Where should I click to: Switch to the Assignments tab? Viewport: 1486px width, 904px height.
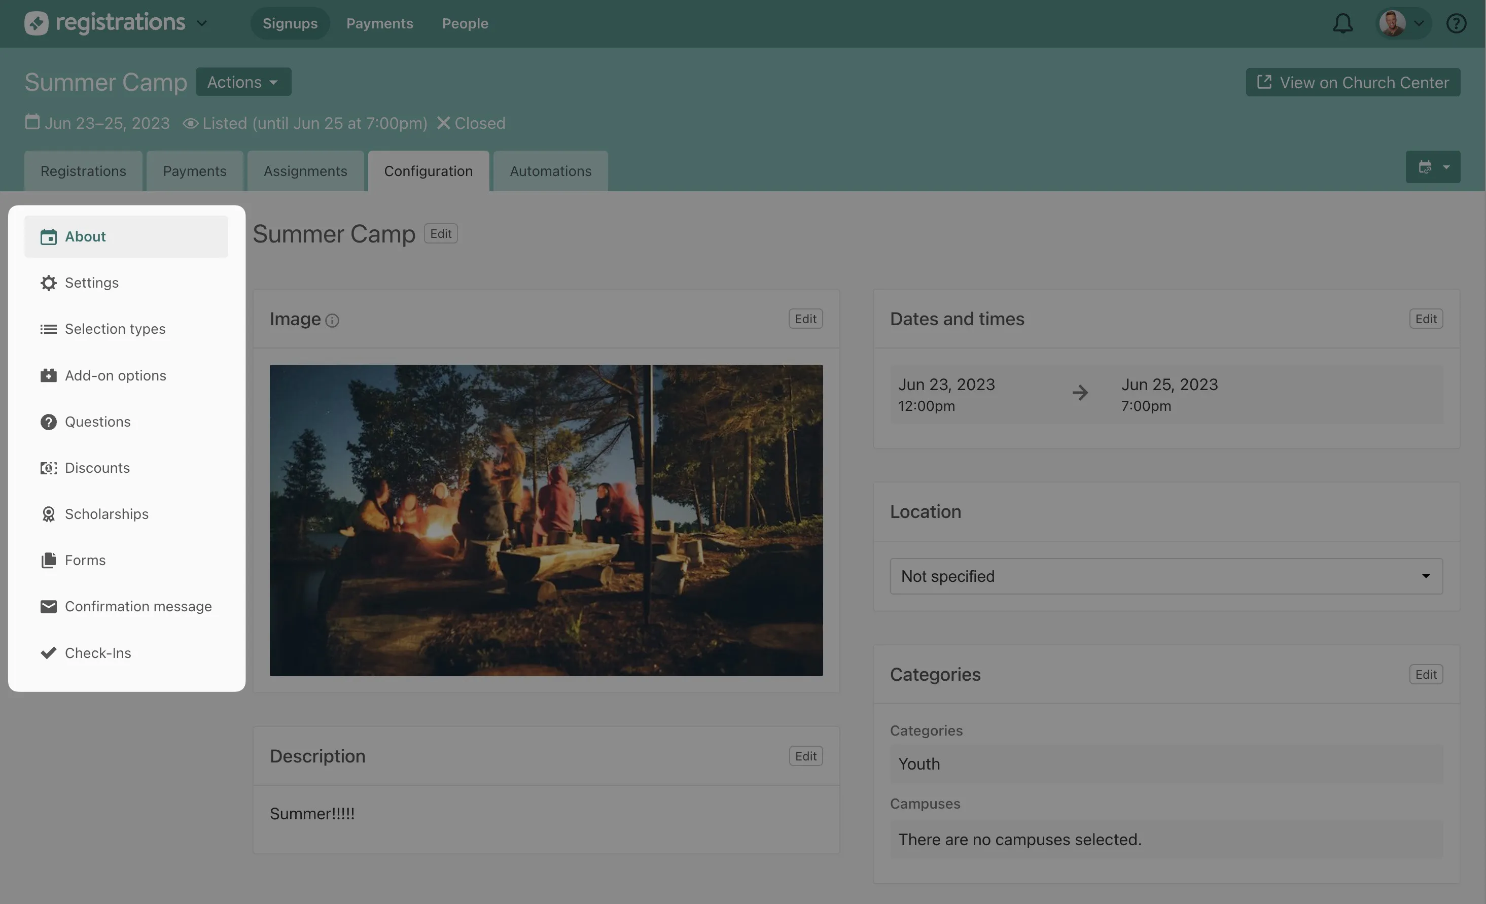tap(305, 171)
